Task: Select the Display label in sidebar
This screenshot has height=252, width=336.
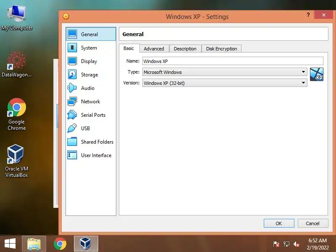Action: click(x=89, y=61)
